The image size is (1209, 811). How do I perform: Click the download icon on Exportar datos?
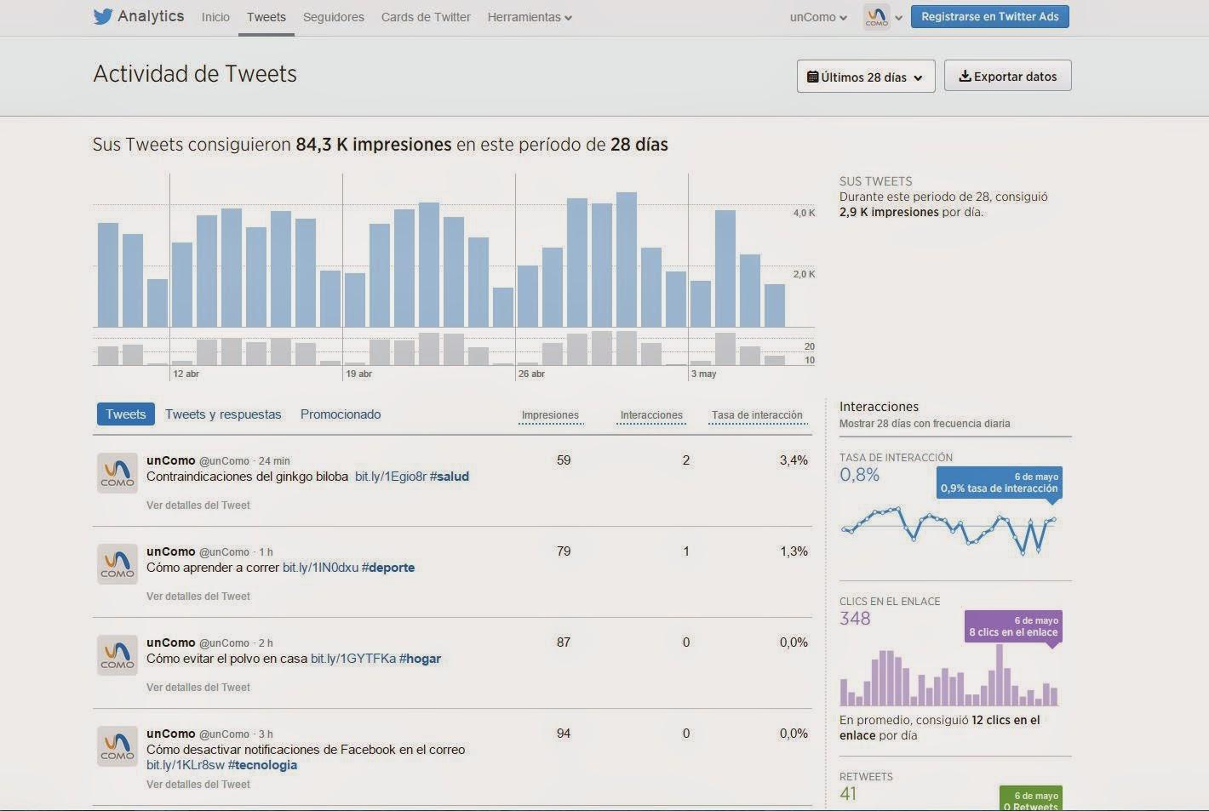(x=965, y=77)
